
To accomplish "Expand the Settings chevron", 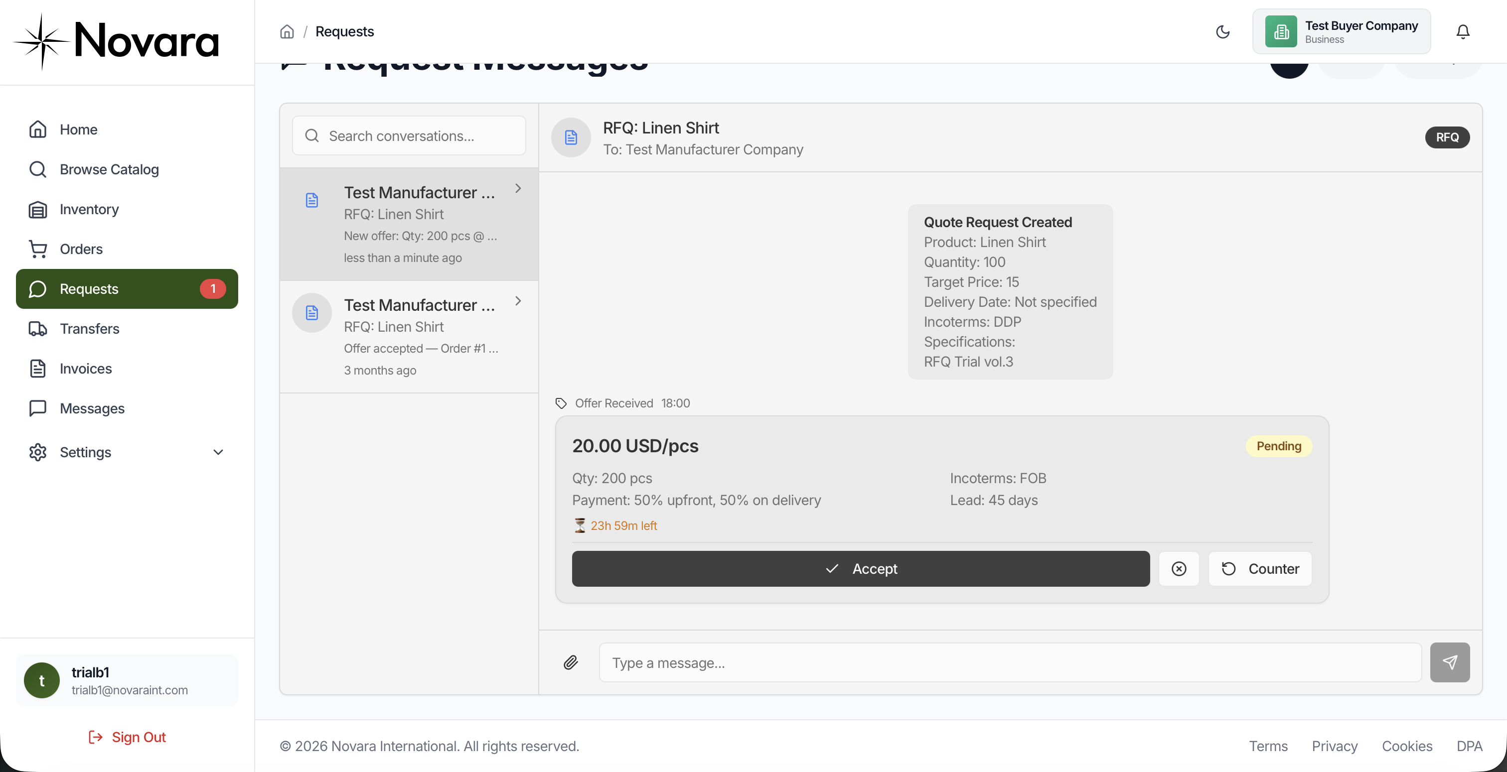I will 218,452.
